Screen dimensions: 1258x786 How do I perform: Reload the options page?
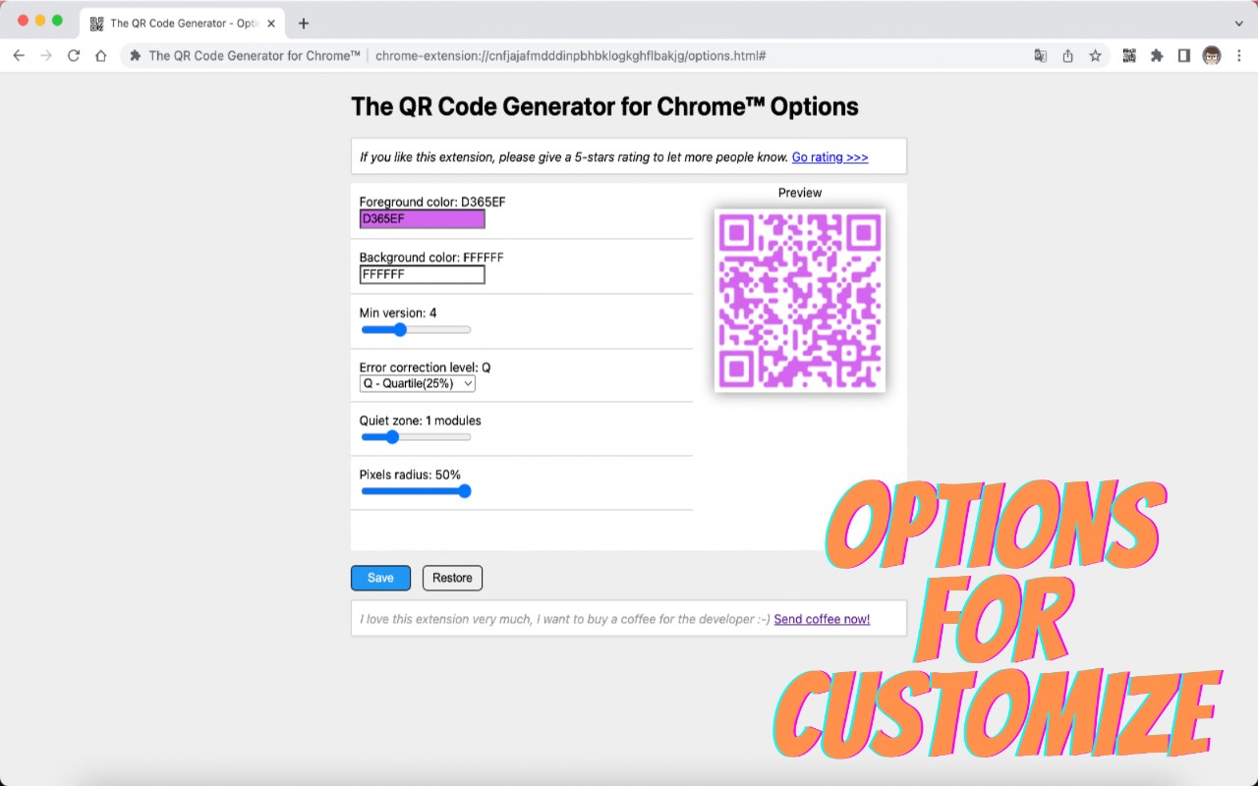pyautogui.click(x=74, y=56)
